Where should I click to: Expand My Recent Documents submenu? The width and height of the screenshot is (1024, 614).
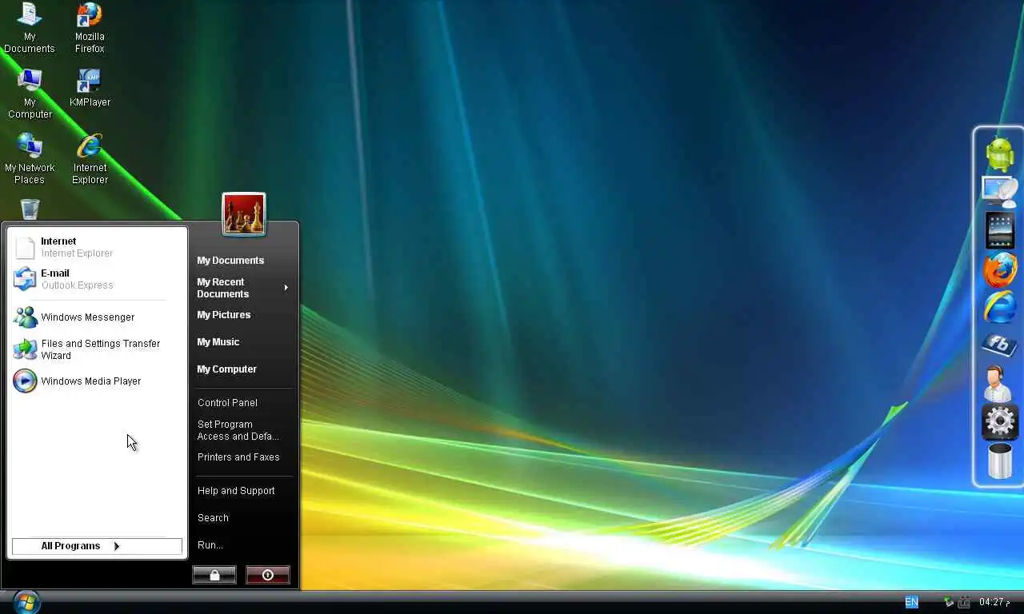pos(243,288)
